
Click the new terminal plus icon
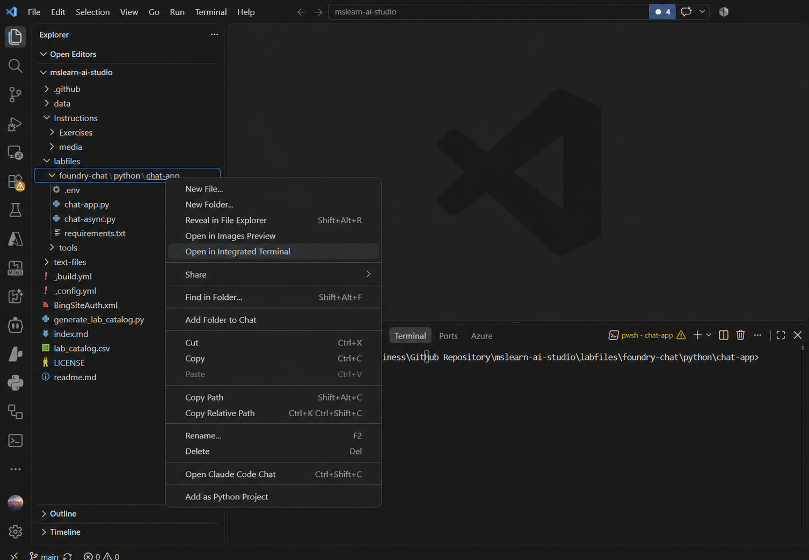(697, 335)
